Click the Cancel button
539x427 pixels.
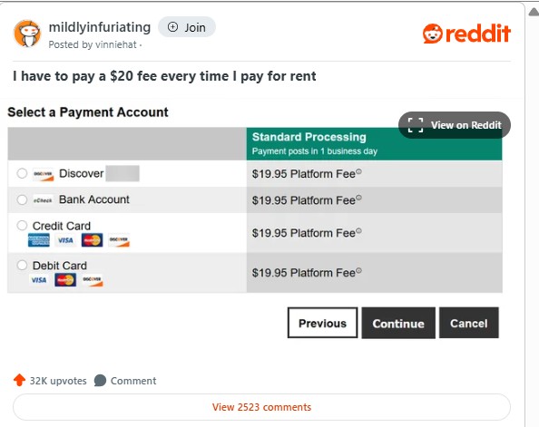tap(469, 323)
